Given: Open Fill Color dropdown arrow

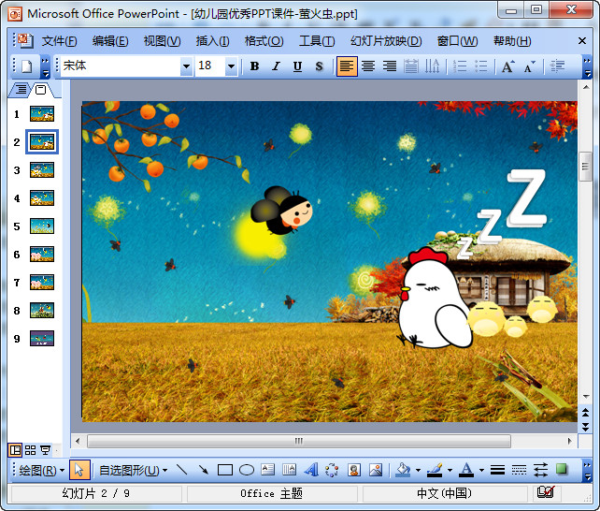Looking at the screenshot, I should 418,470.
